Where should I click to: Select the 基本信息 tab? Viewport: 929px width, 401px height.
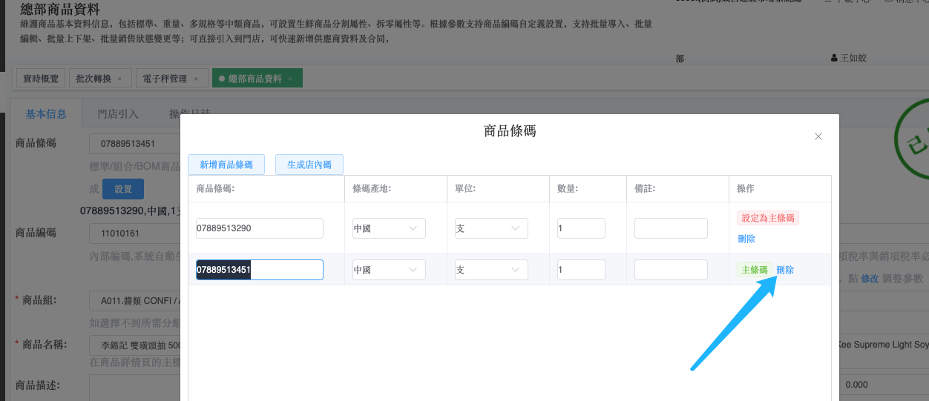click(46, 114)
